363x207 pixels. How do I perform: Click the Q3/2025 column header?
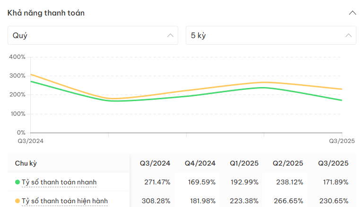pos(333,163)
